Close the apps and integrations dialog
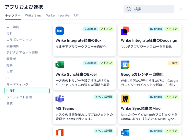This screenshot has height=136, width=187. tap(180, 9)
